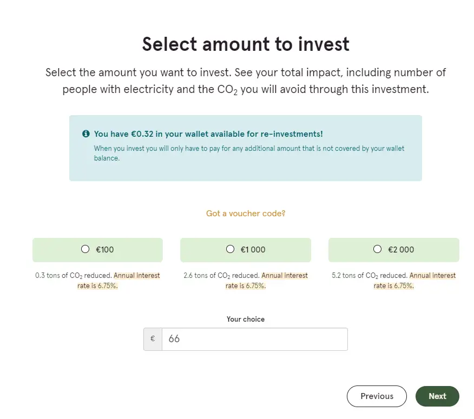Click the Next button
Screen dimensions: 474x419
point(437,396)
